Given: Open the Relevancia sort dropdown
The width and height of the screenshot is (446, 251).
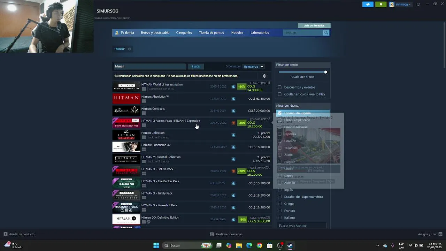Looking at the screenshot, I should (x=253, y=67).
